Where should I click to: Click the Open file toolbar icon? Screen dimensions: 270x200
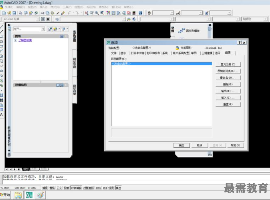(9, 13)
